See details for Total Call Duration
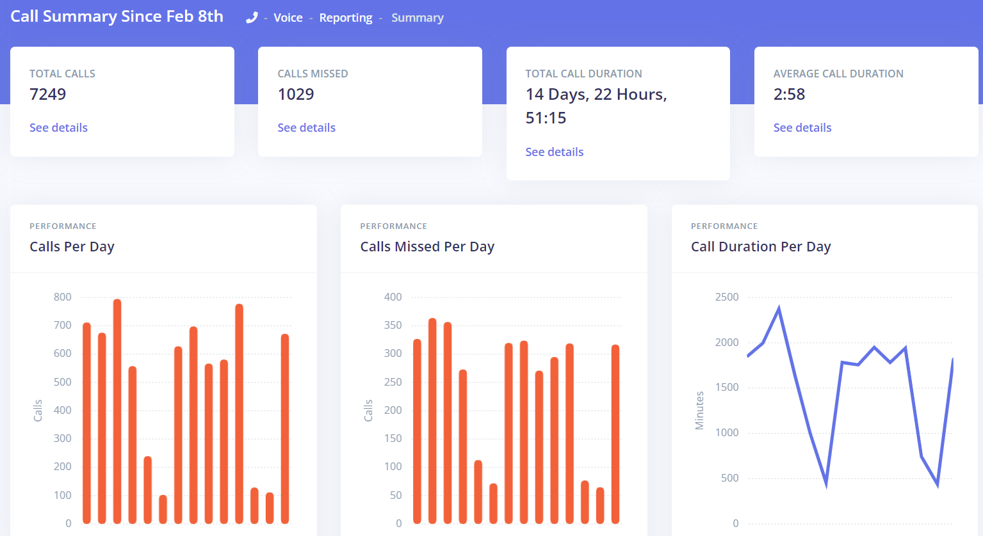The width and height of the screenshot is (983, 536). click(x=555, y=152)
